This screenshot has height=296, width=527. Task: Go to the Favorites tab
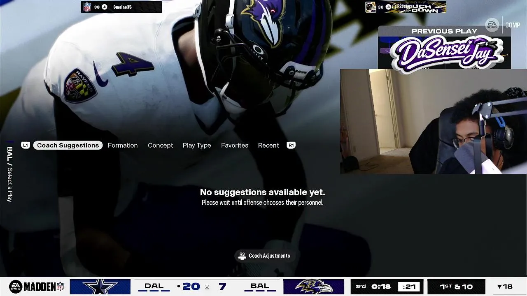point(235,145)
